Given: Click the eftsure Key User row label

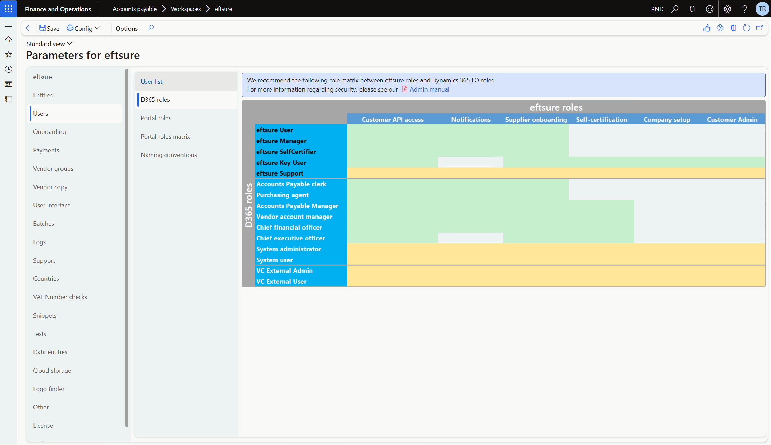Looking at the screenshot, I should pyautogui.click(x=281, y=163).
